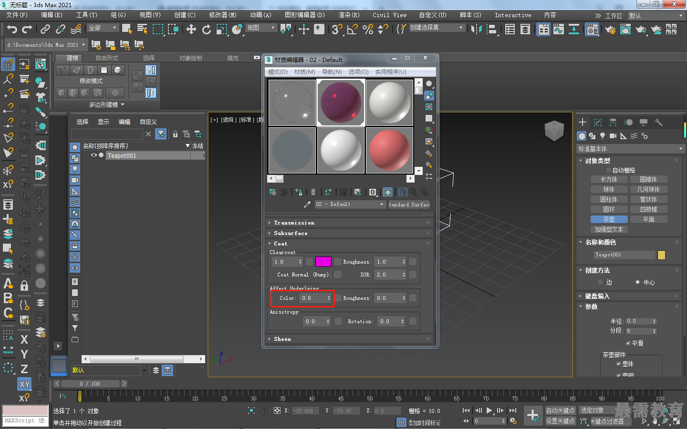Click the 球体 primitive button
Image resolution: width=687 pixels, height=429 pixels.
609,190
